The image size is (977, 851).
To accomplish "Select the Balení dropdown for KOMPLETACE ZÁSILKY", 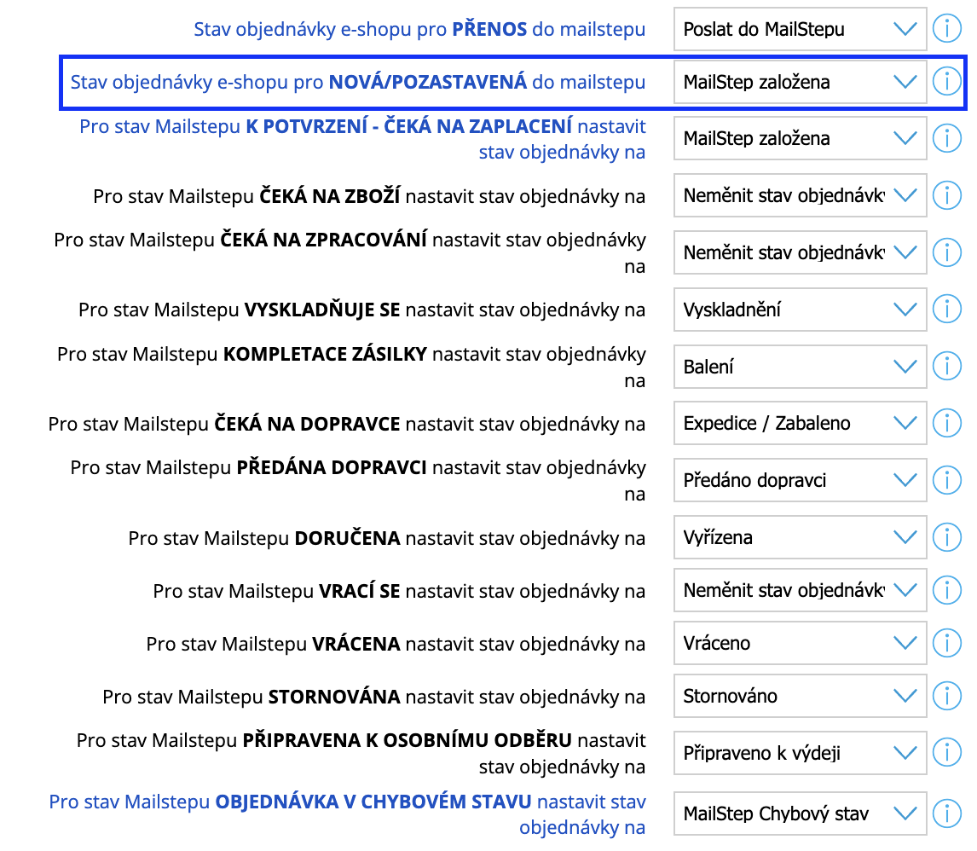I will 800,366.
